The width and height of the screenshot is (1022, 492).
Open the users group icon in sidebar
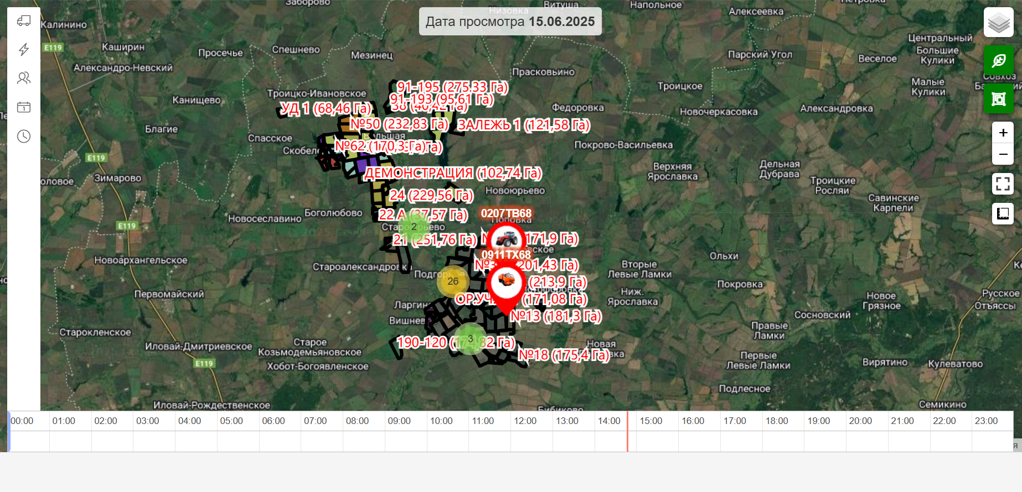click(24, 78)
